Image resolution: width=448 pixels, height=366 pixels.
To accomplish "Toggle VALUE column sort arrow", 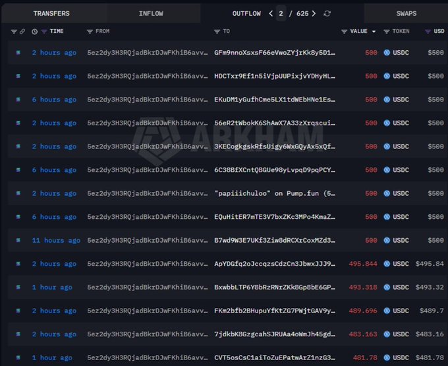I will coord(374,32).
